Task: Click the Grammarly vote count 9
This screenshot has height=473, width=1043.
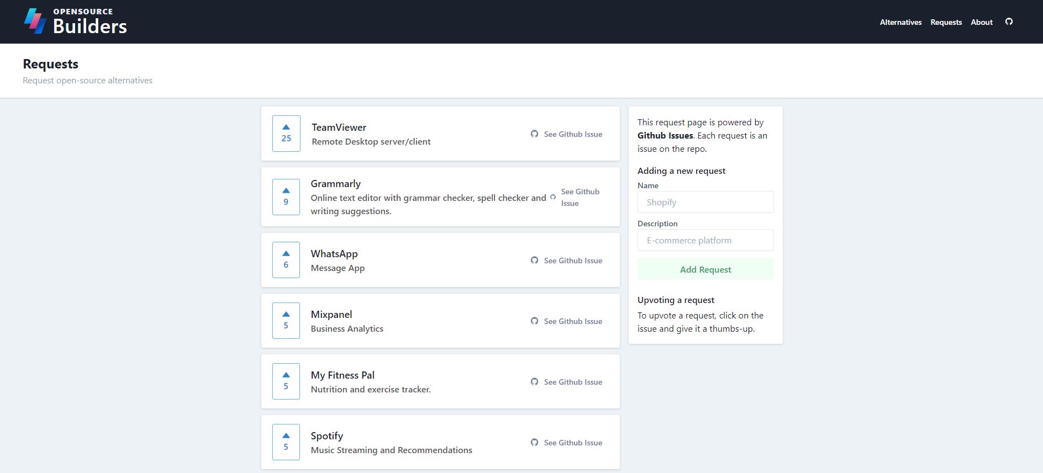Action: point(286,202)
